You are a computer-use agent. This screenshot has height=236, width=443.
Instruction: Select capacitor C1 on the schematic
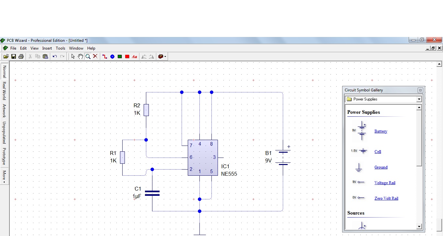[x=152, y=193]
